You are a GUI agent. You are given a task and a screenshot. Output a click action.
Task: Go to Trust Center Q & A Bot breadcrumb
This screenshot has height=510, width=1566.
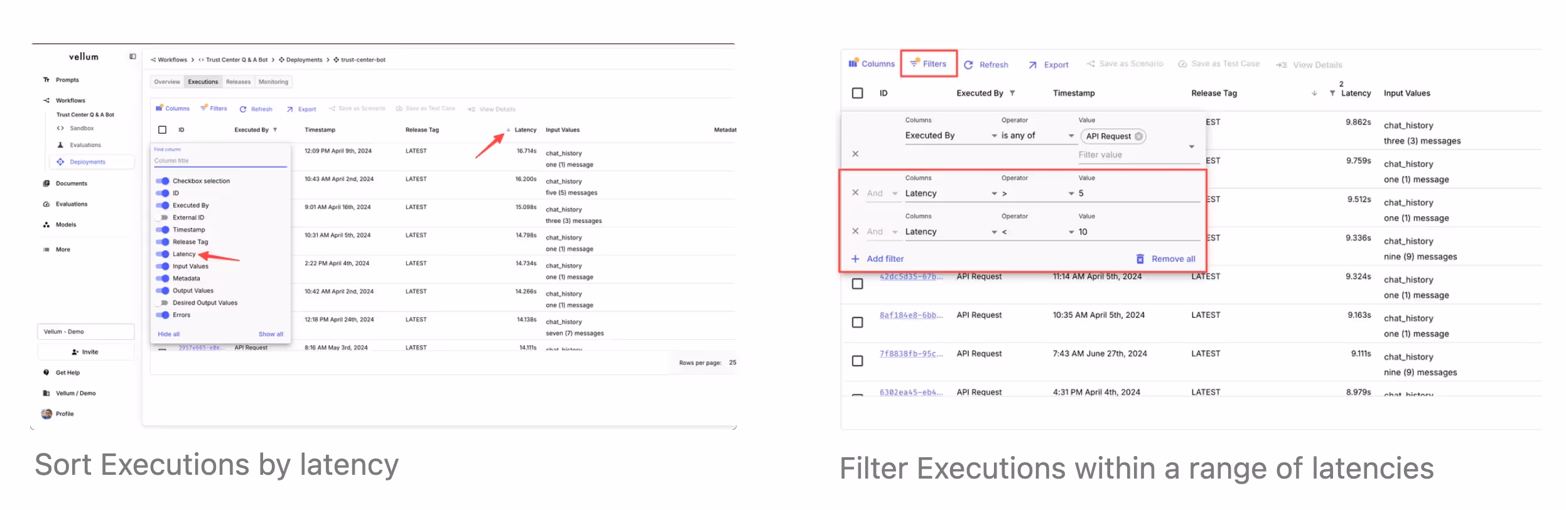[x=236, y=60]
